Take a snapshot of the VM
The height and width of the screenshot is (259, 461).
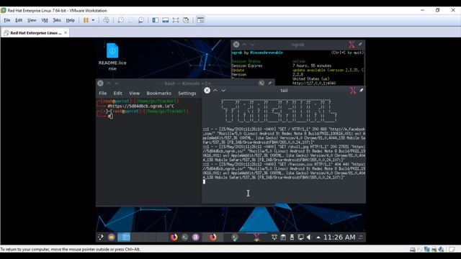(120, 20)
